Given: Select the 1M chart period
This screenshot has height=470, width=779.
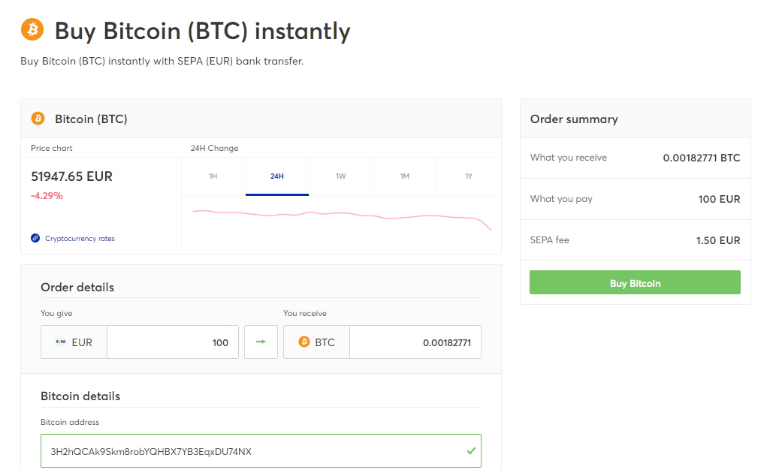Looking at the screenshot, I should click(404, 176).
